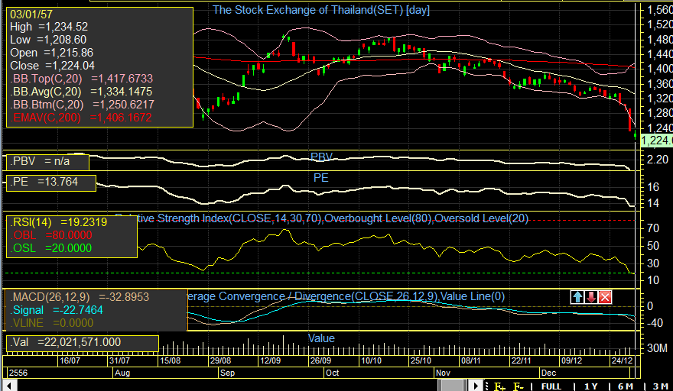The height and width of the screenshot is (391, 673).
Task: Click the 22/11 date axis marker
Action: coord(521,360)
